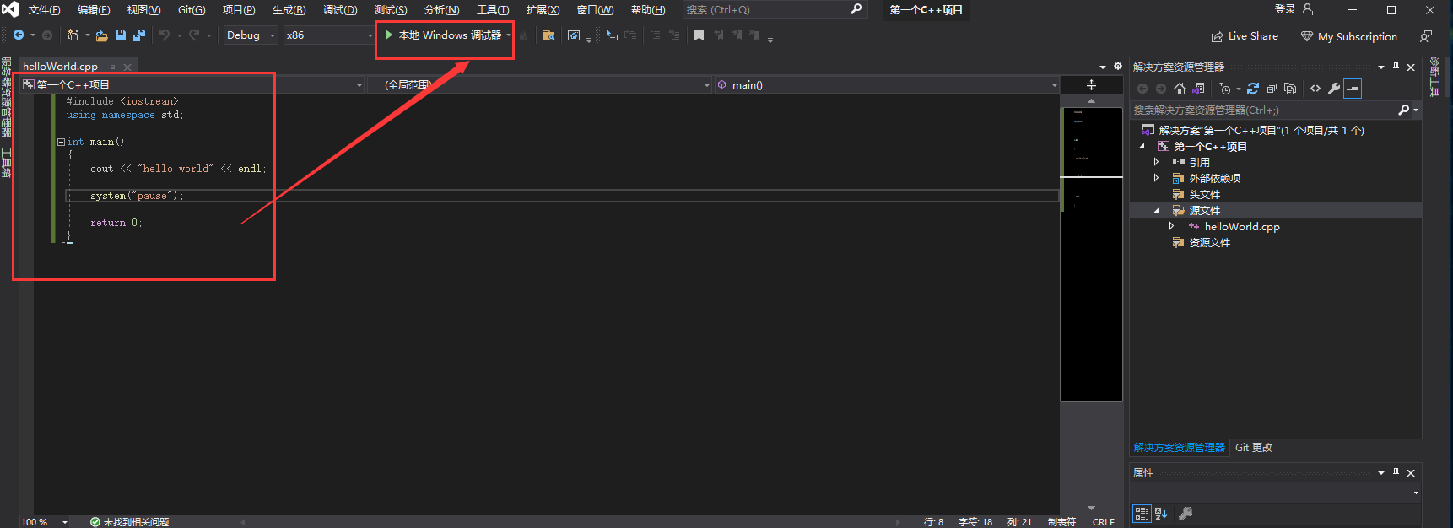1453x528 pixels.
Task: Click properties wrench icon in Solution Explorer
Action: [x=1334, y=89]
